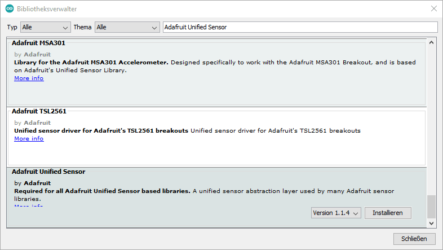Open the Typ filter dropdown

click(45, 27)
